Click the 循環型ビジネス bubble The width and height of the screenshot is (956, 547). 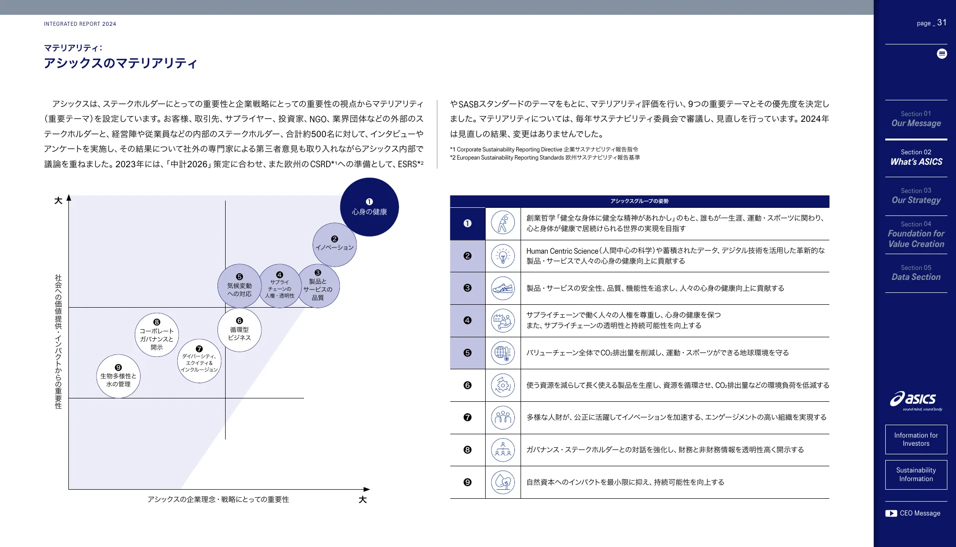pos(239,330)
